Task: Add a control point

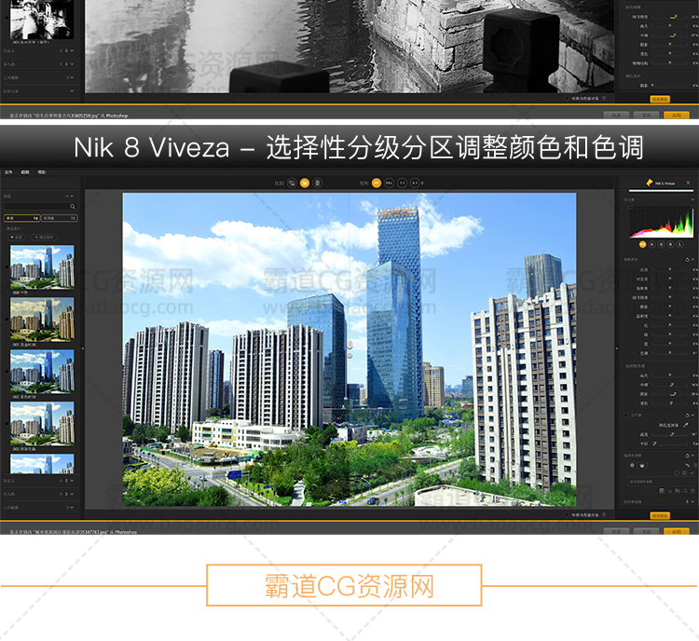Action: click(x=632, y=465)
